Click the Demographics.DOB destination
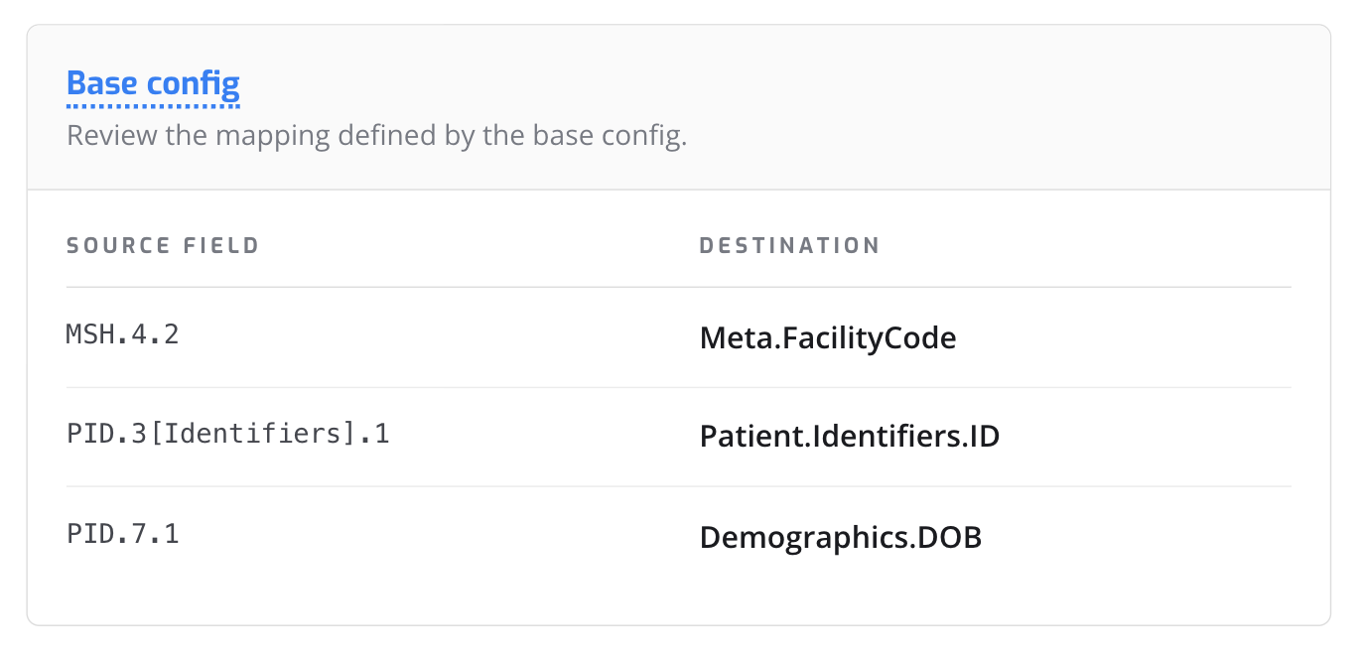 (840, 537)
